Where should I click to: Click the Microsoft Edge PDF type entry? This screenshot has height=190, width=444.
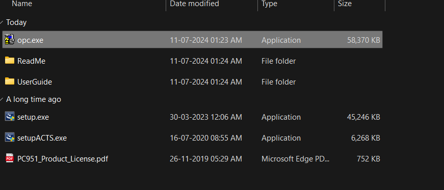click(295, 158)
